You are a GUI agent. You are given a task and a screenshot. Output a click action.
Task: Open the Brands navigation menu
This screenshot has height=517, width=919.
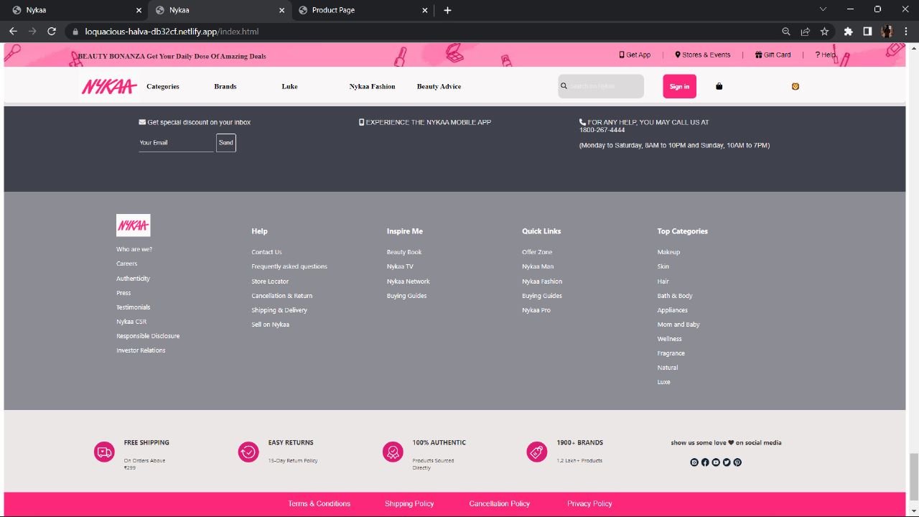click(x=225, y=86)
